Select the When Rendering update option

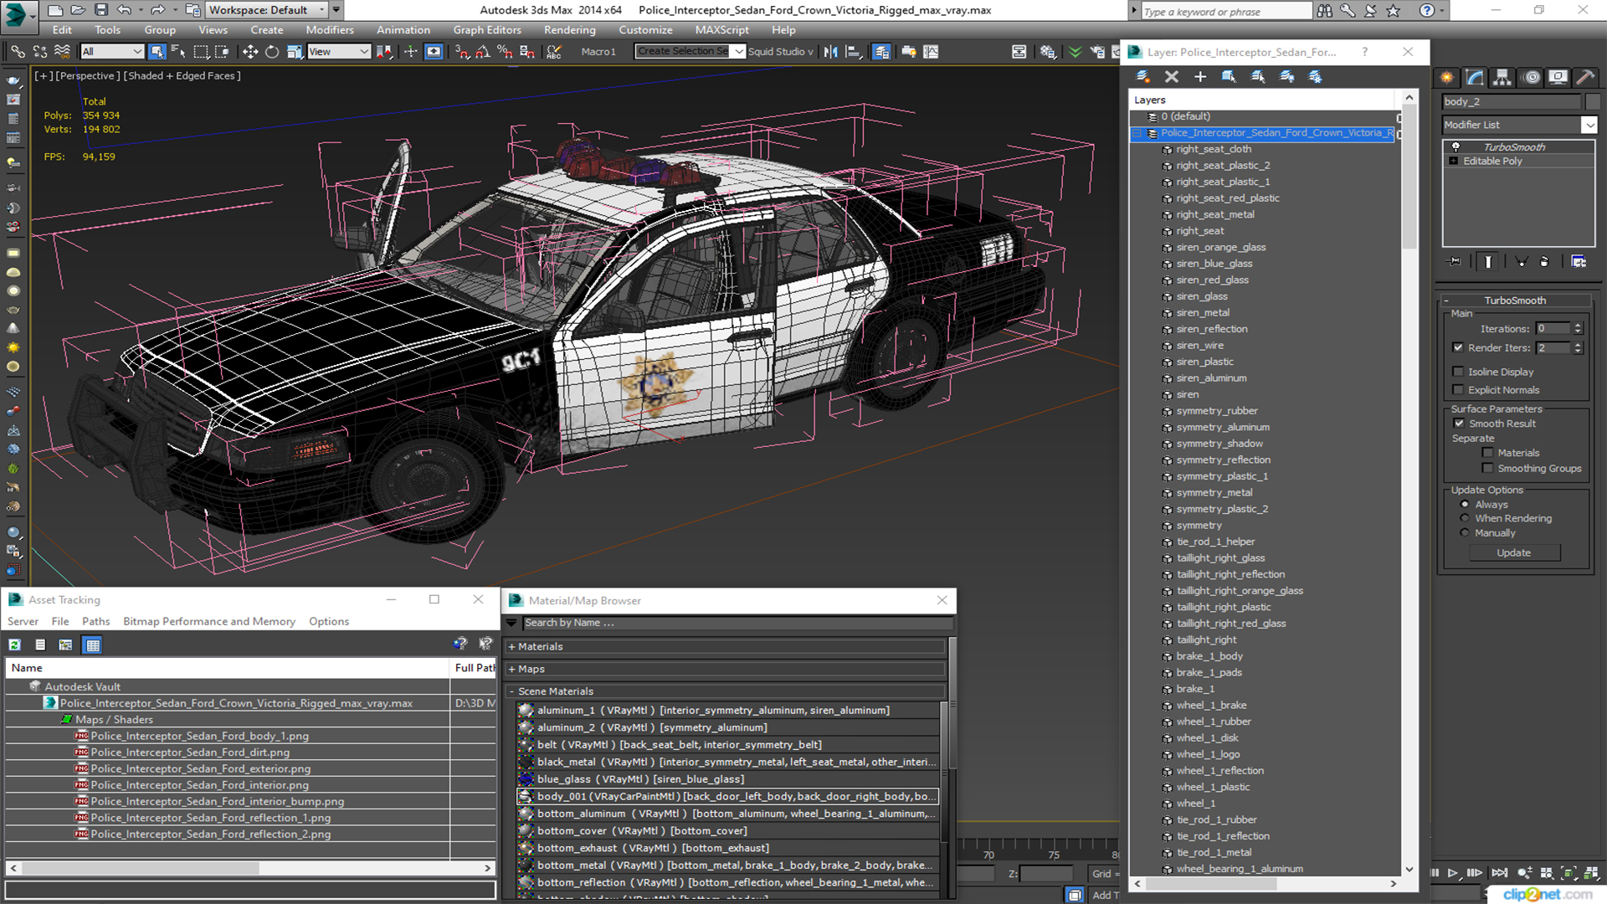pos(1465,518)
